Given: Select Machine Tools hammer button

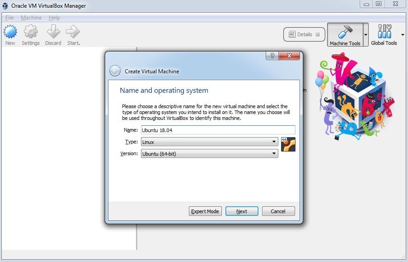Looking at the screenshot, I should pos(345,35).
